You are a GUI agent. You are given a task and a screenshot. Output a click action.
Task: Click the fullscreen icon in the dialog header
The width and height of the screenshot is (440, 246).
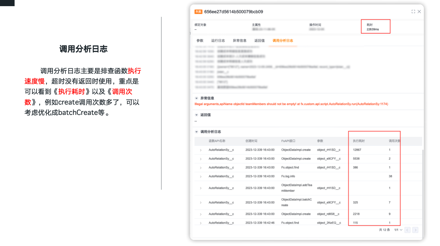pyautogui.click(x=413, y=12)
